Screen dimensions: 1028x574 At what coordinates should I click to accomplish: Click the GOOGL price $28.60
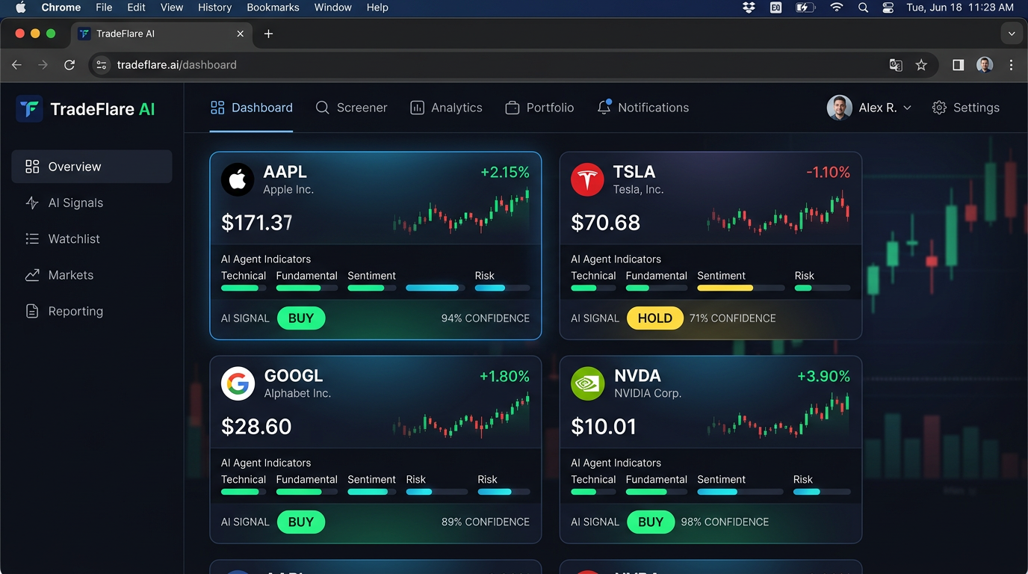(x=256, y=427)
